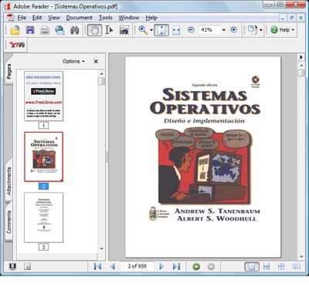Restore the document with the inner restore button
Image resolution: width=309 pixels, height=287 pixels.
pos(292,18)
